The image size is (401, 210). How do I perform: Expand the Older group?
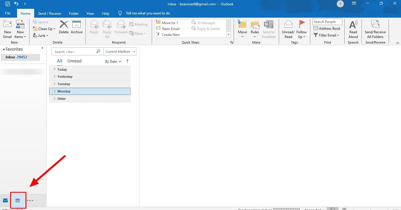55,99
